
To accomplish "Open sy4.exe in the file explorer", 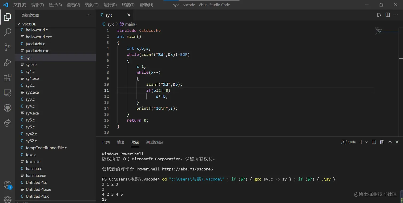I will click(x=55, y=113).
